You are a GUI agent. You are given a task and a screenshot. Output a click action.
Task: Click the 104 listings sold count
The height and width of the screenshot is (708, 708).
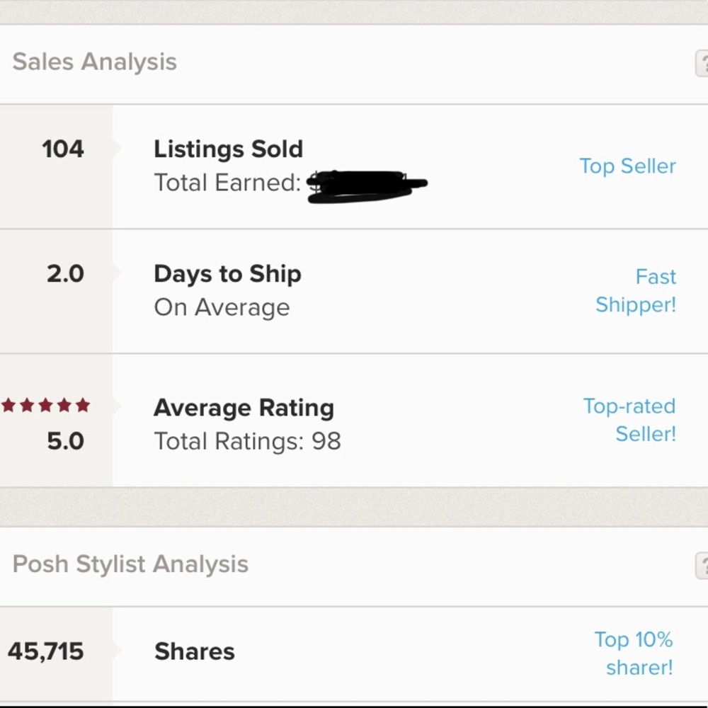tap(63, 149)
